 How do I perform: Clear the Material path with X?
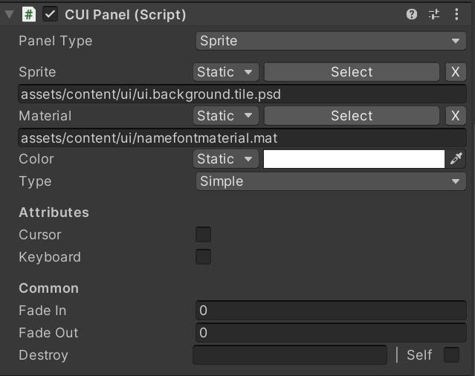tap(456, 116)
